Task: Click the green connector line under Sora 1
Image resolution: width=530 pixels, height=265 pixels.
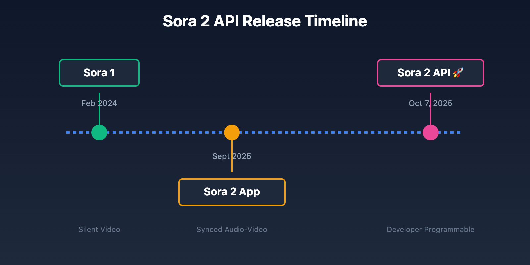Action: (99, 116)
